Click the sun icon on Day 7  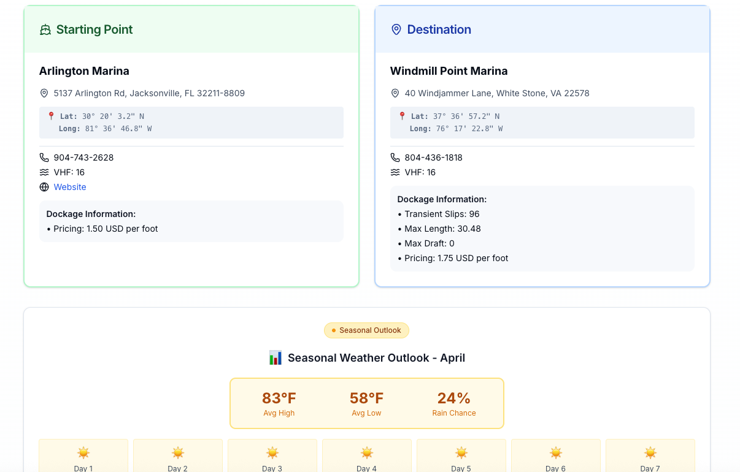click(x=650, y=453)
